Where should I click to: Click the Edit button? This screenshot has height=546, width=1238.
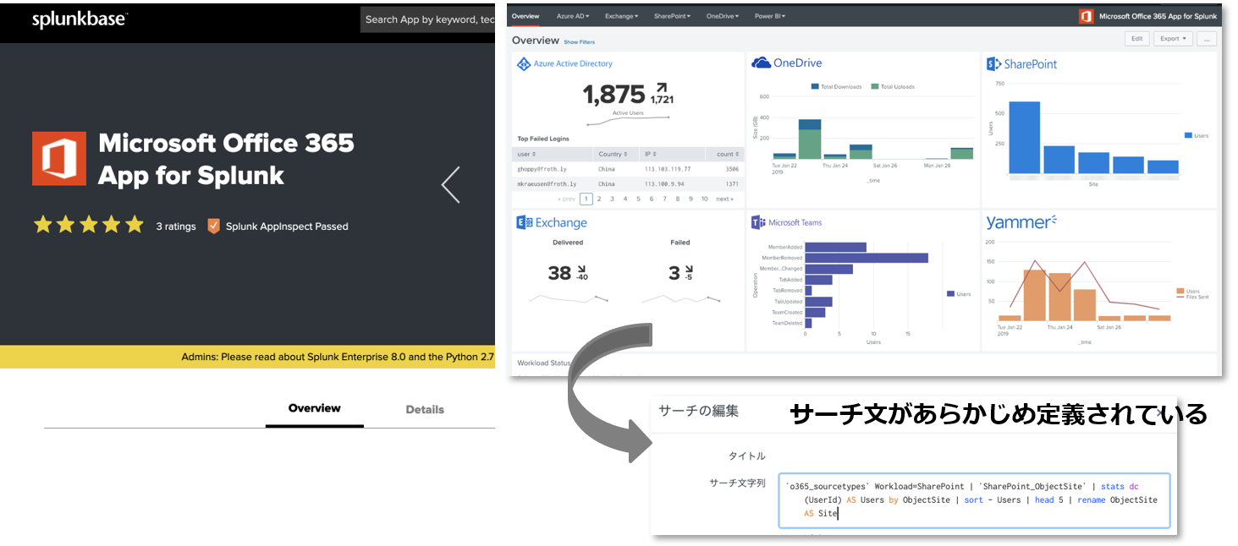tap(1137, 39)
